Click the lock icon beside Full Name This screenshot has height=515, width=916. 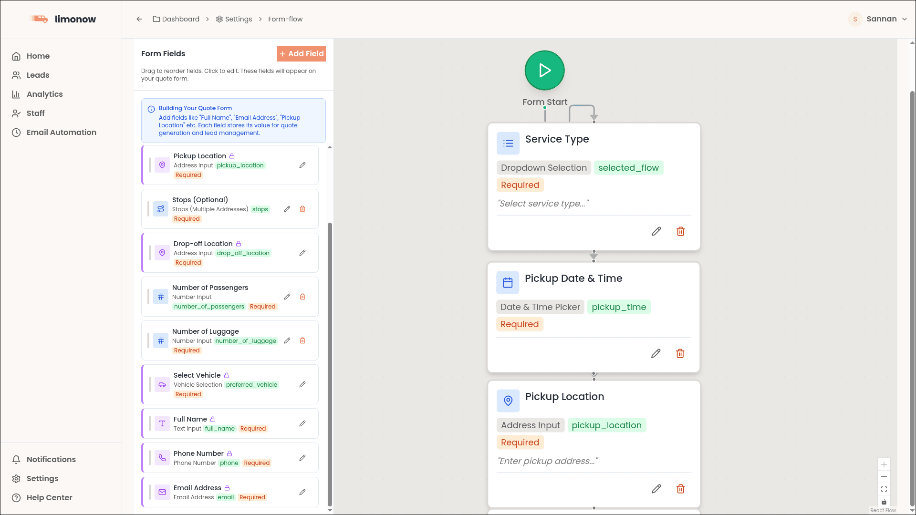click(213, 419)
